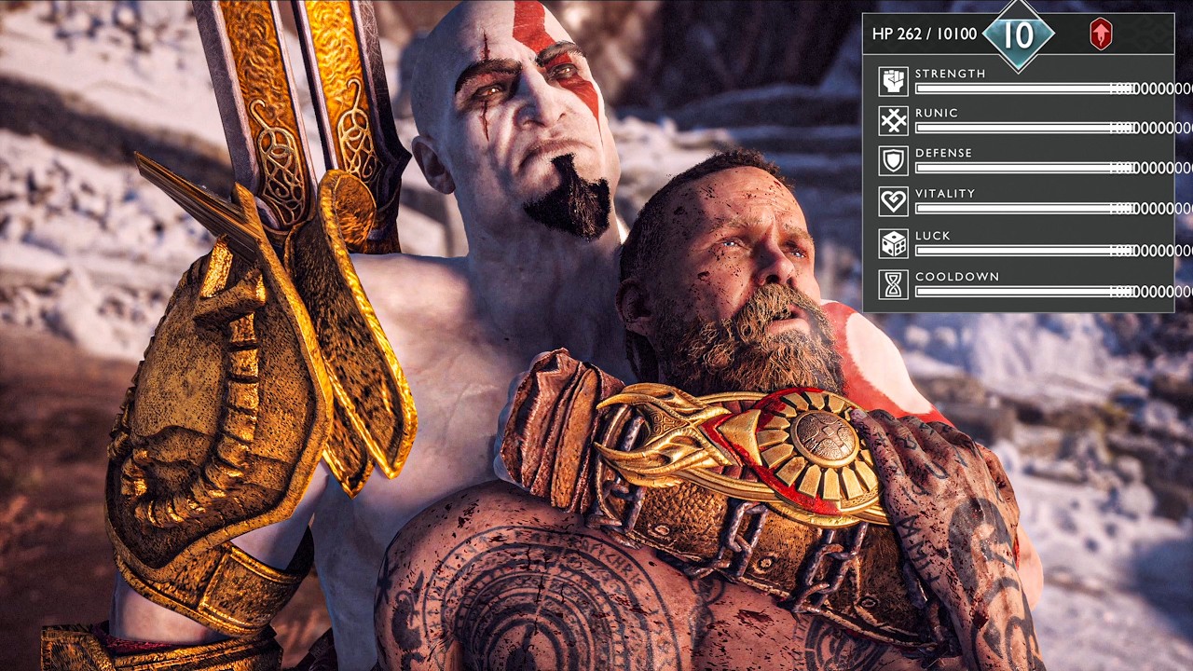The width and height of the screenshot is (1193, 671).
Task: Click the Defense stat bar
Action: (x=1026, y=168)
